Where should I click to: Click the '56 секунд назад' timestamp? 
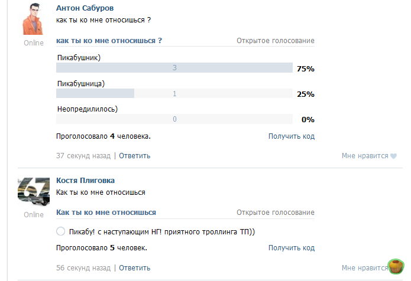pyautogui.click(x=83, y=267)
